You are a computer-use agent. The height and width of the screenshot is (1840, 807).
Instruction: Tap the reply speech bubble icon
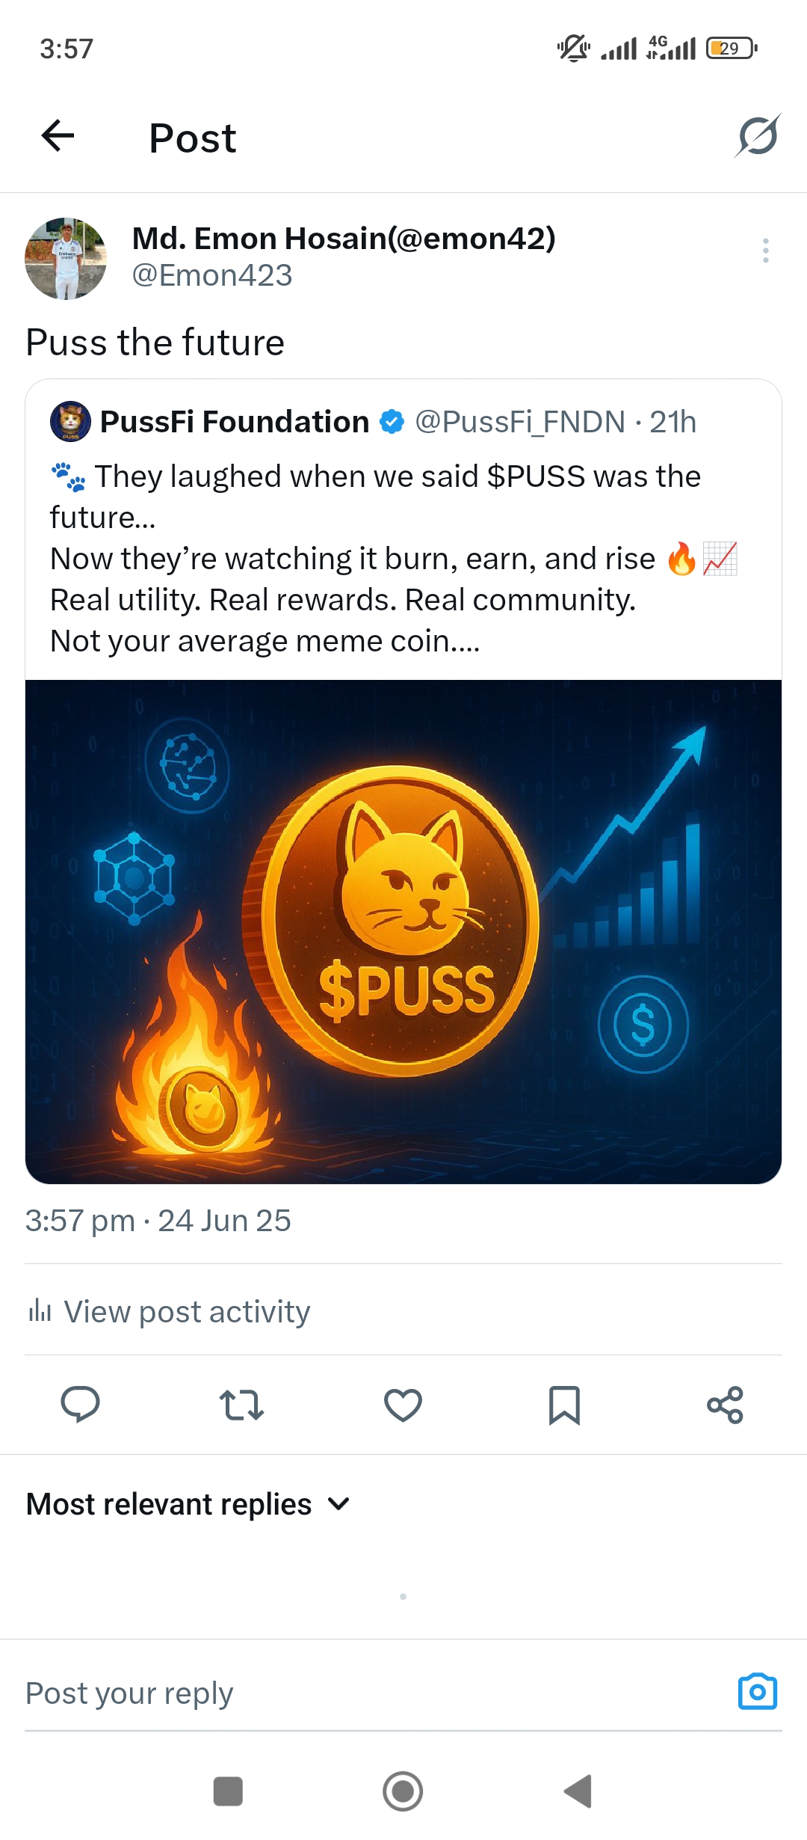pyautogui.click(x=80, y=1404)
